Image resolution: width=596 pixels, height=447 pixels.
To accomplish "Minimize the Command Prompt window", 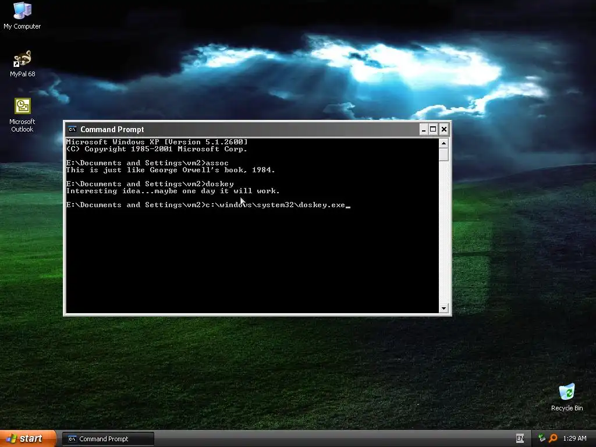I will (424, 129).
